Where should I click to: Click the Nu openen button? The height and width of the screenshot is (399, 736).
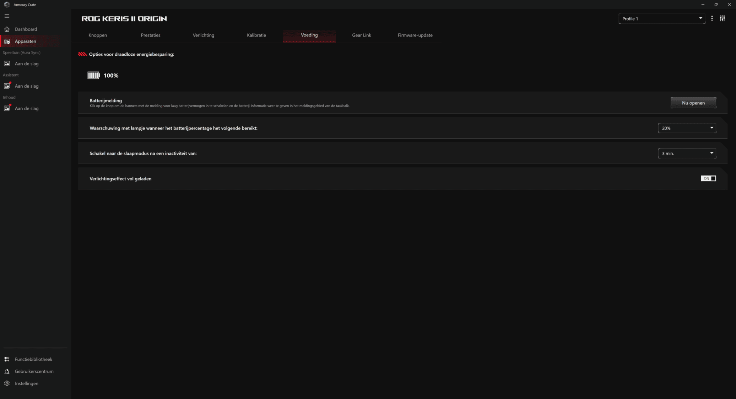693,103
